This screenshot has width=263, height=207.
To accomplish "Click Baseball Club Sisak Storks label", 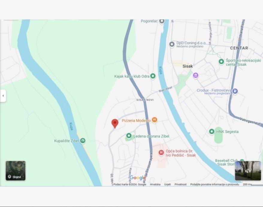I will [x=226, y=163].
